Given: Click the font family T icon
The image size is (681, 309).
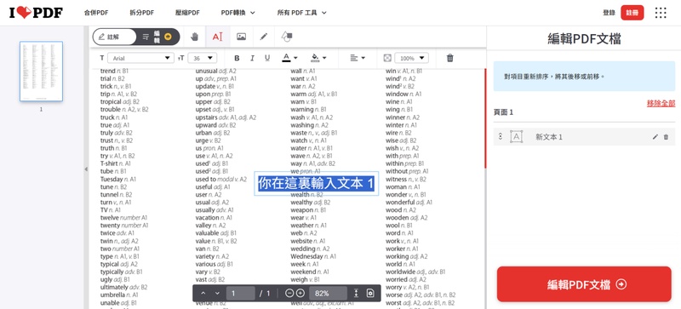Looking at the screenshot, I should pos(102,58).
